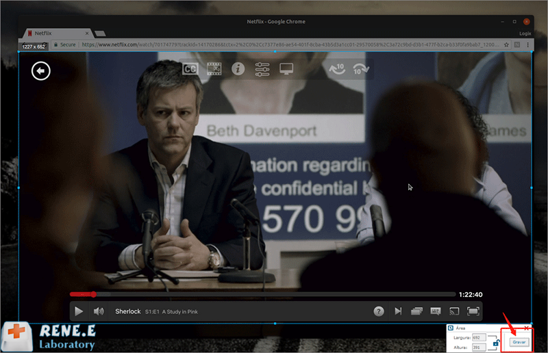Close the Área panel
Image resolution: width=548 pixels, height=353 pixels.
pos(527,328)
